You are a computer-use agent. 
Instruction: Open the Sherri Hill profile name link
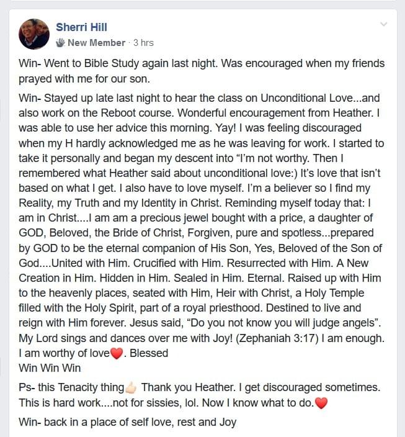pyautogui.click(x=81, y=27)
